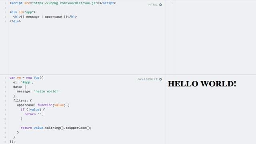256x144 pixels.
Task: Click the filters: property line
Action: click(x=22, y=100)
